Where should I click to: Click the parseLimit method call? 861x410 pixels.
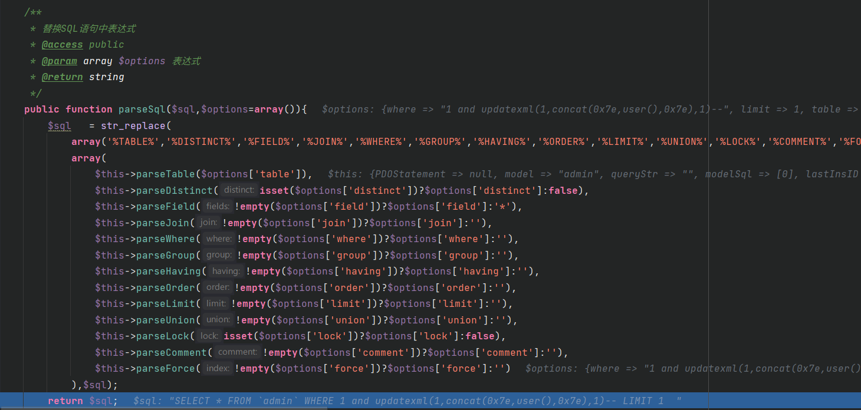coord(166,304)
